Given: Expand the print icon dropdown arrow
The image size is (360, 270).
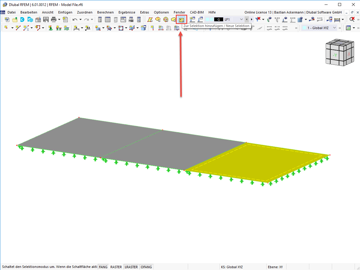Looking at the screenshot, I should pyautogui.click(x=59, y=19).
